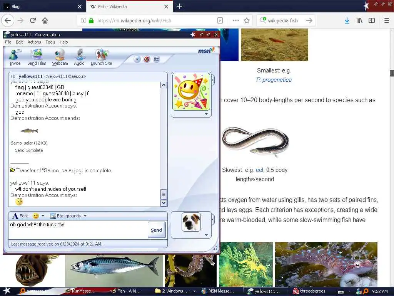This screenshot has width=394, height=296.
Task: Start Webcam from the conversation toolbar
Action: [60, 57]
